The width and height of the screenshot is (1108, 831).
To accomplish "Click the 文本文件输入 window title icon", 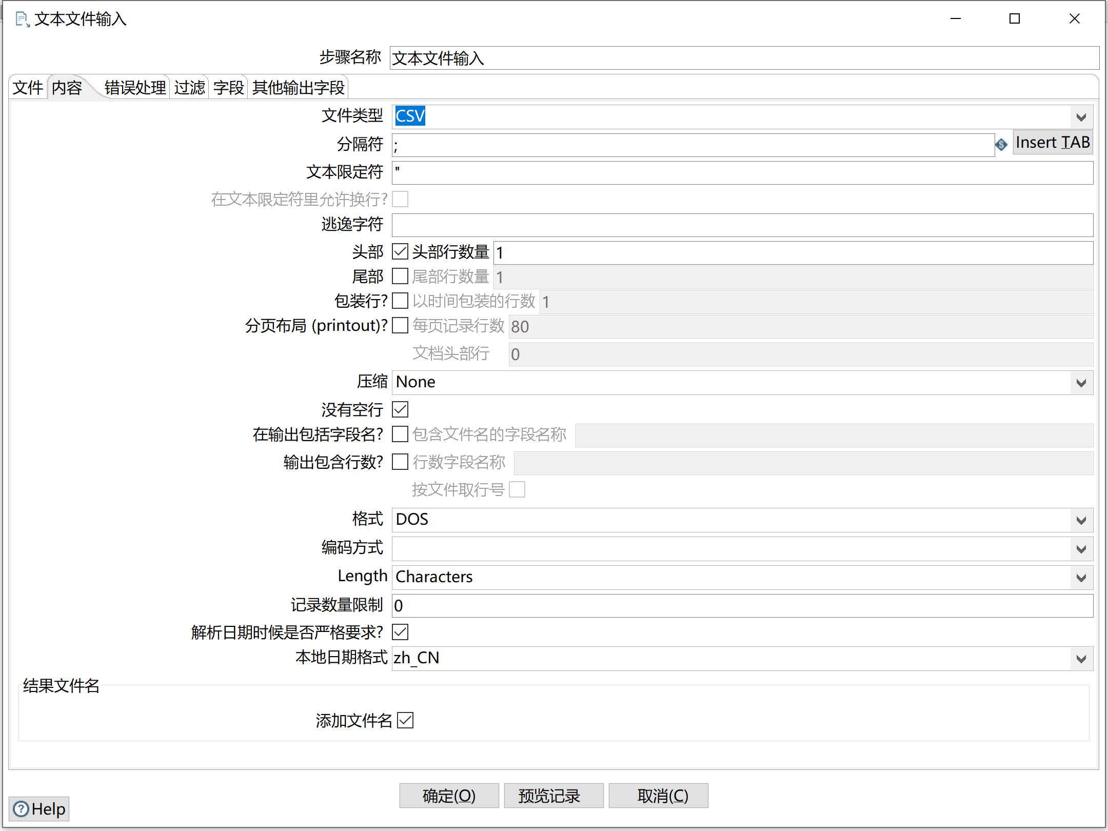I will pyautogui.click(x=22, y=19).
